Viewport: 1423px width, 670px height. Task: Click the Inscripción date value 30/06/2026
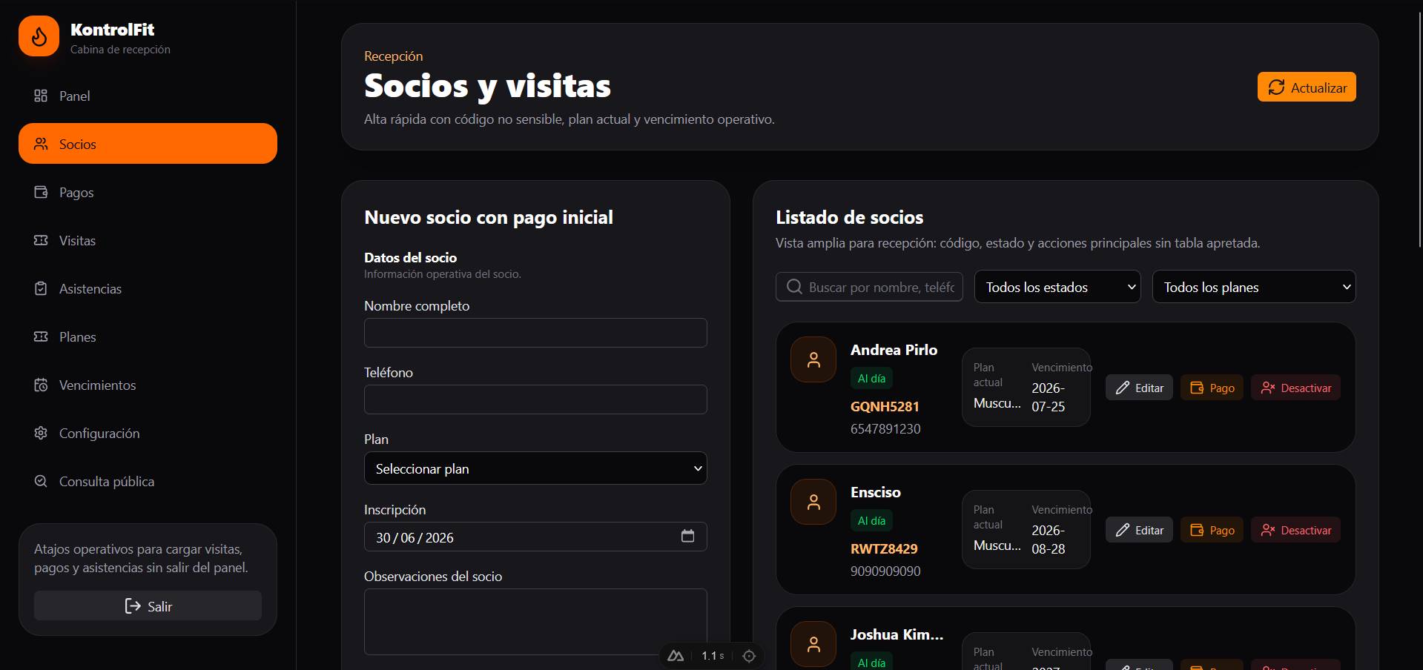(x=415, y=537)
